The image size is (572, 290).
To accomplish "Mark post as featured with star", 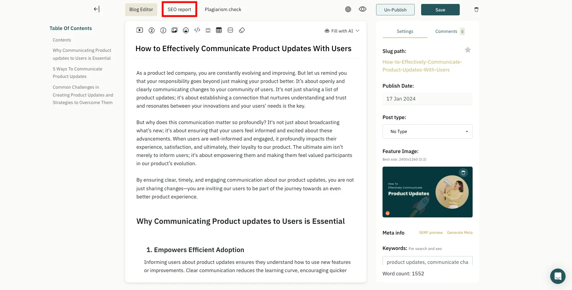I will 468,50.
